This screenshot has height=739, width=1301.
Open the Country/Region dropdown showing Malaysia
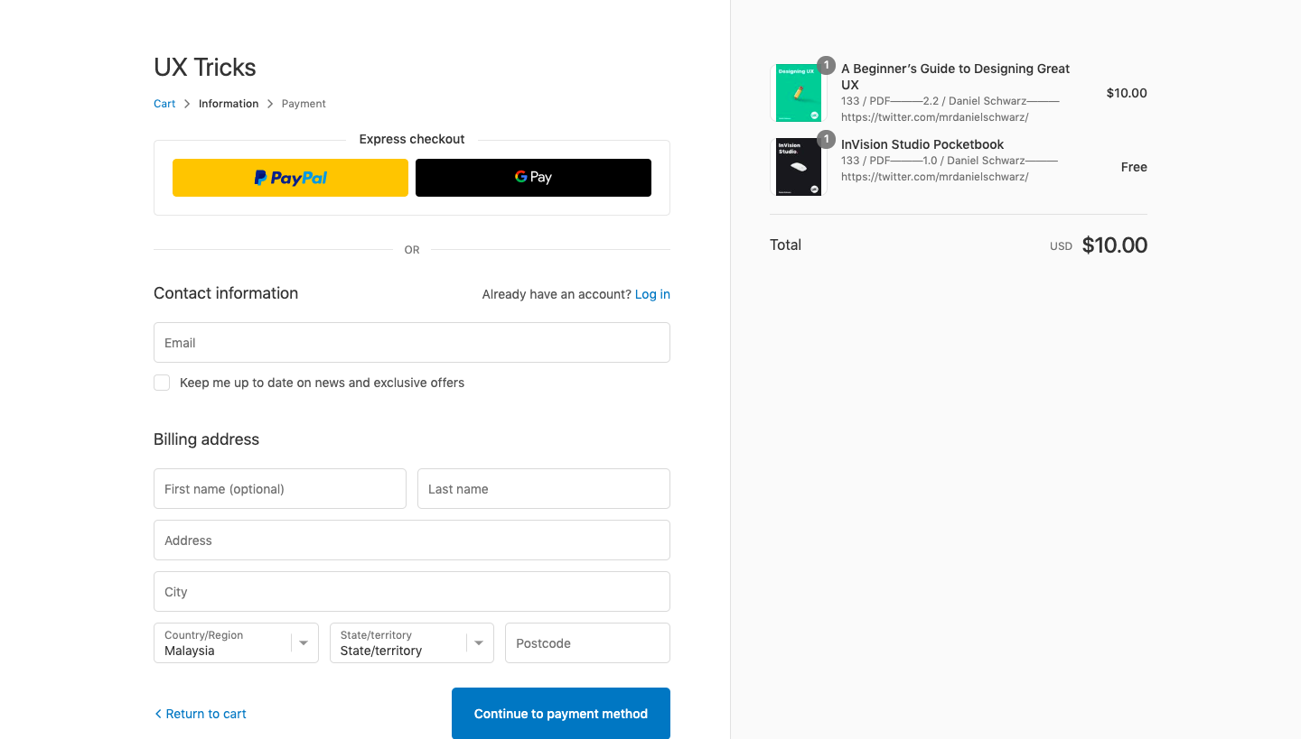coord(236,643)
